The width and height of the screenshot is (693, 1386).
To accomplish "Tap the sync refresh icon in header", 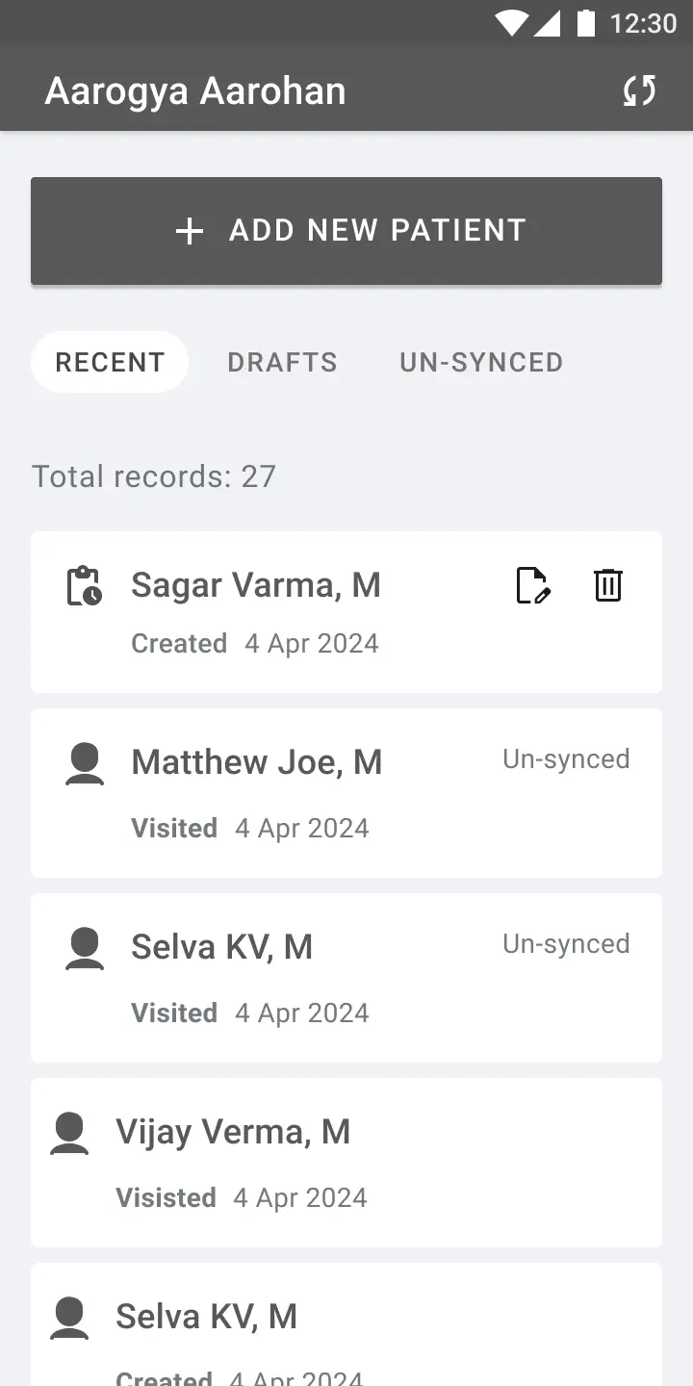I will tap(639, 90).
